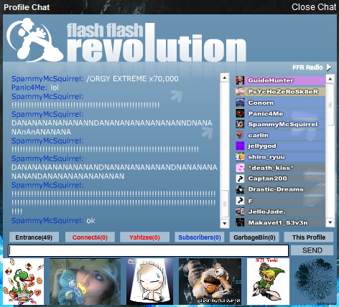Click Drastic-Dreams' avatar icon

pyautogui.click(x=240, y=189)
